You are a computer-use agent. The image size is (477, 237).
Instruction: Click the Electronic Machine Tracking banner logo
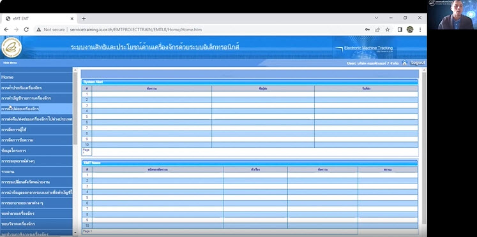[x=365, y=48]
